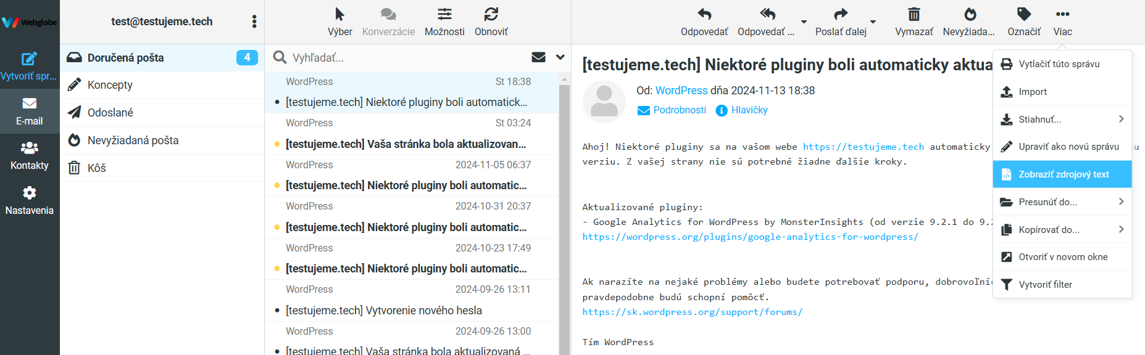Open the forward options dropdown arrow
This screenshot has height=355, width=1145.
point(873,22)
